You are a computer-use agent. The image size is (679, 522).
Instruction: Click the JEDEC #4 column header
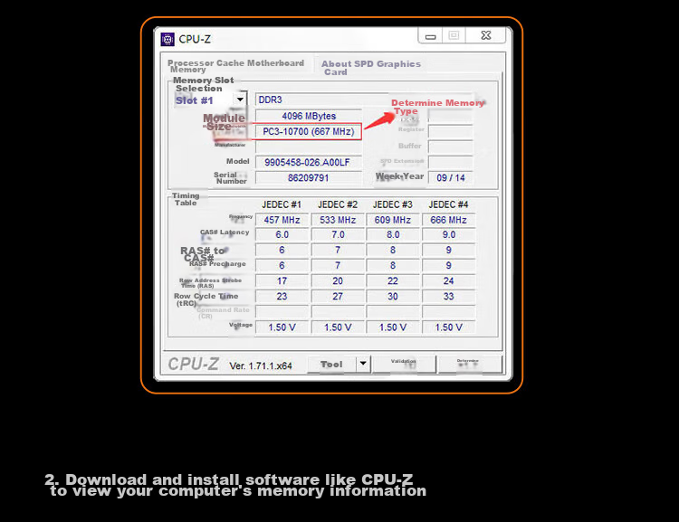(x=448, y=204)
